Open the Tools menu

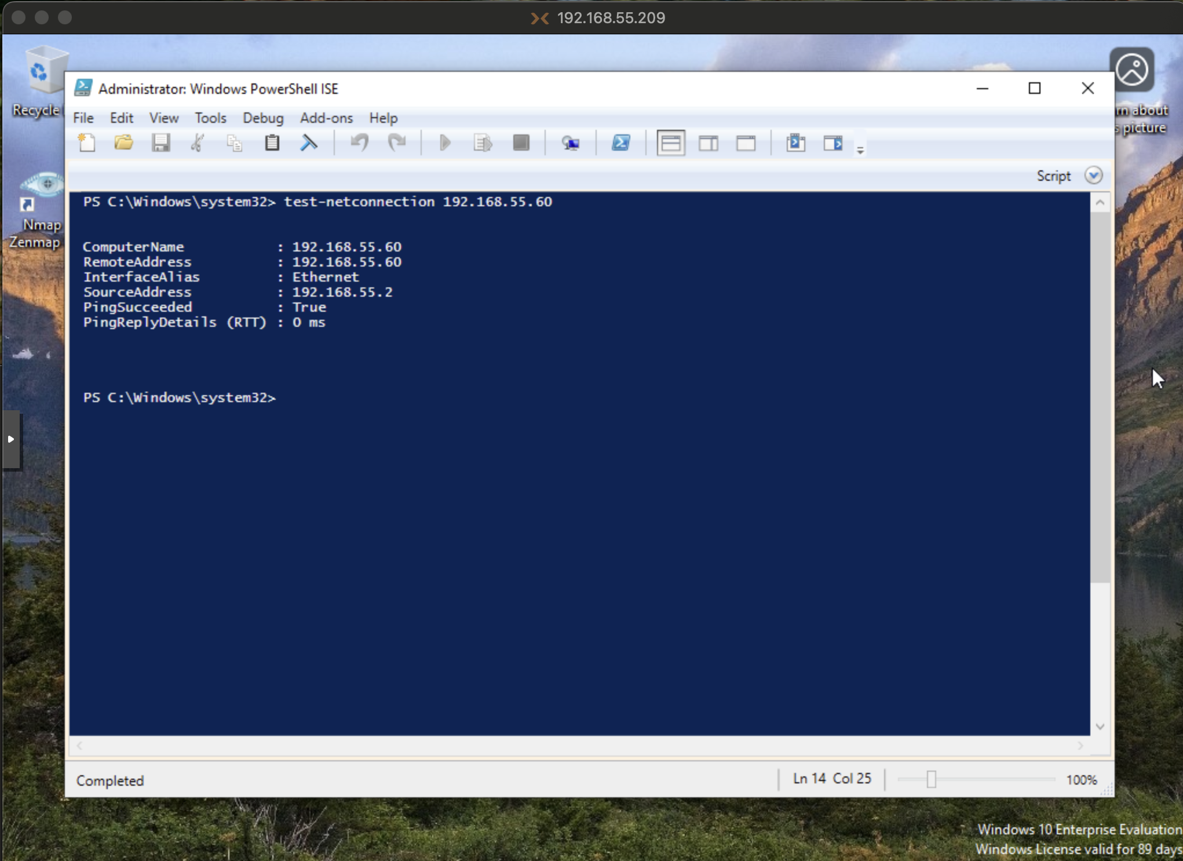click(x=210, y=118)
